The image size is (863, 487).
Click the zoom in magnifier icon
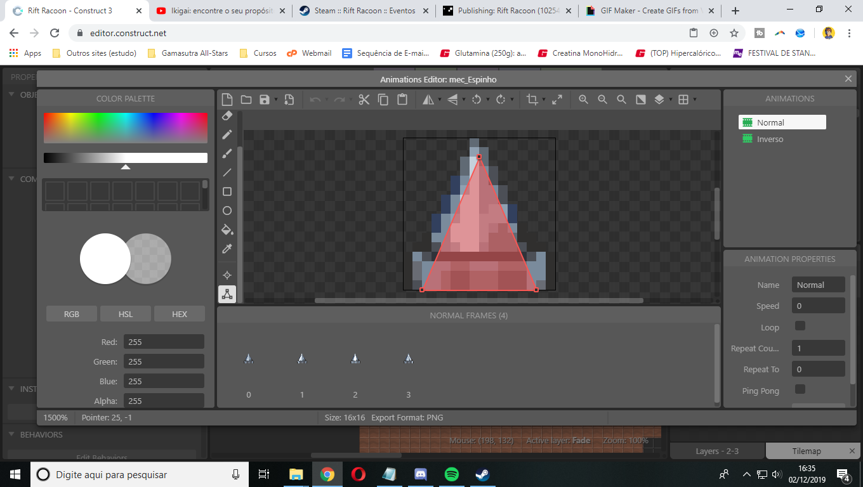[583, 100]
